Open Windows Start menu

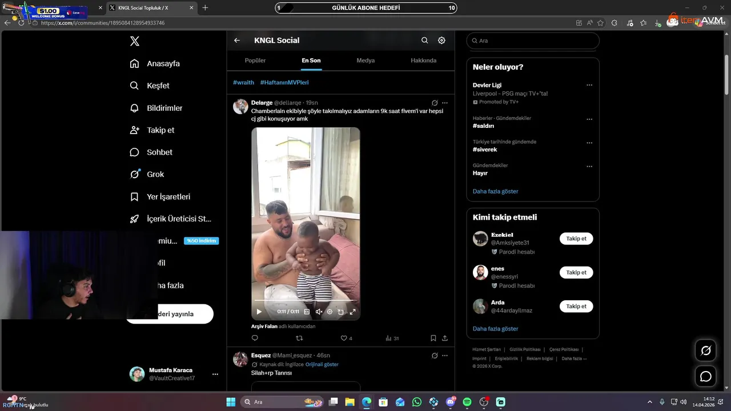(x=231, y=402)
